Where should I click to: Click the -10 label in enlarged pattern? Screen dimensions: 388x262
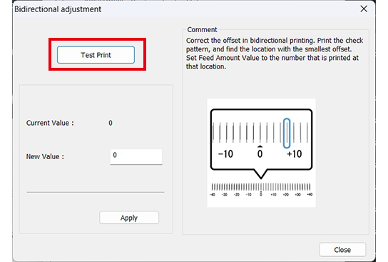[225, 153]
